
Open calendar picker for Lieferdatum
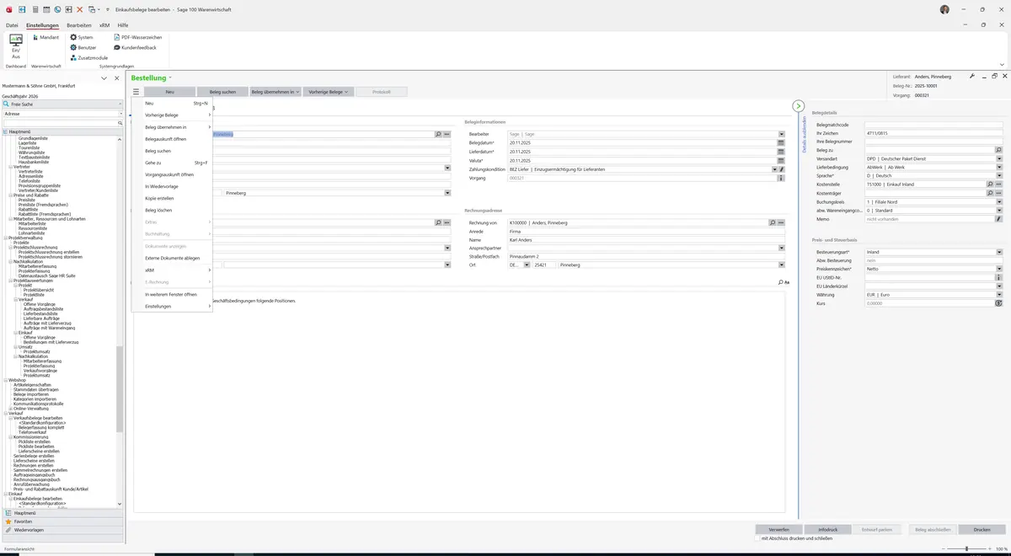(x=781, y=152)
